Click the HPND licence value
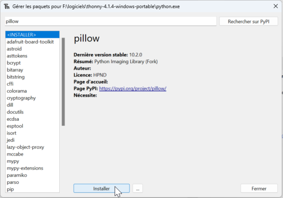Image resolution: width=283 pixels, height=198 pixels. (100, 75)
